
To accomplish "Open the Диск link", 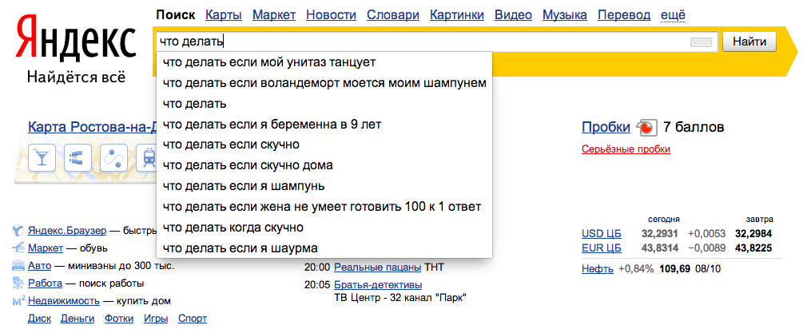I will click(39, 319).
